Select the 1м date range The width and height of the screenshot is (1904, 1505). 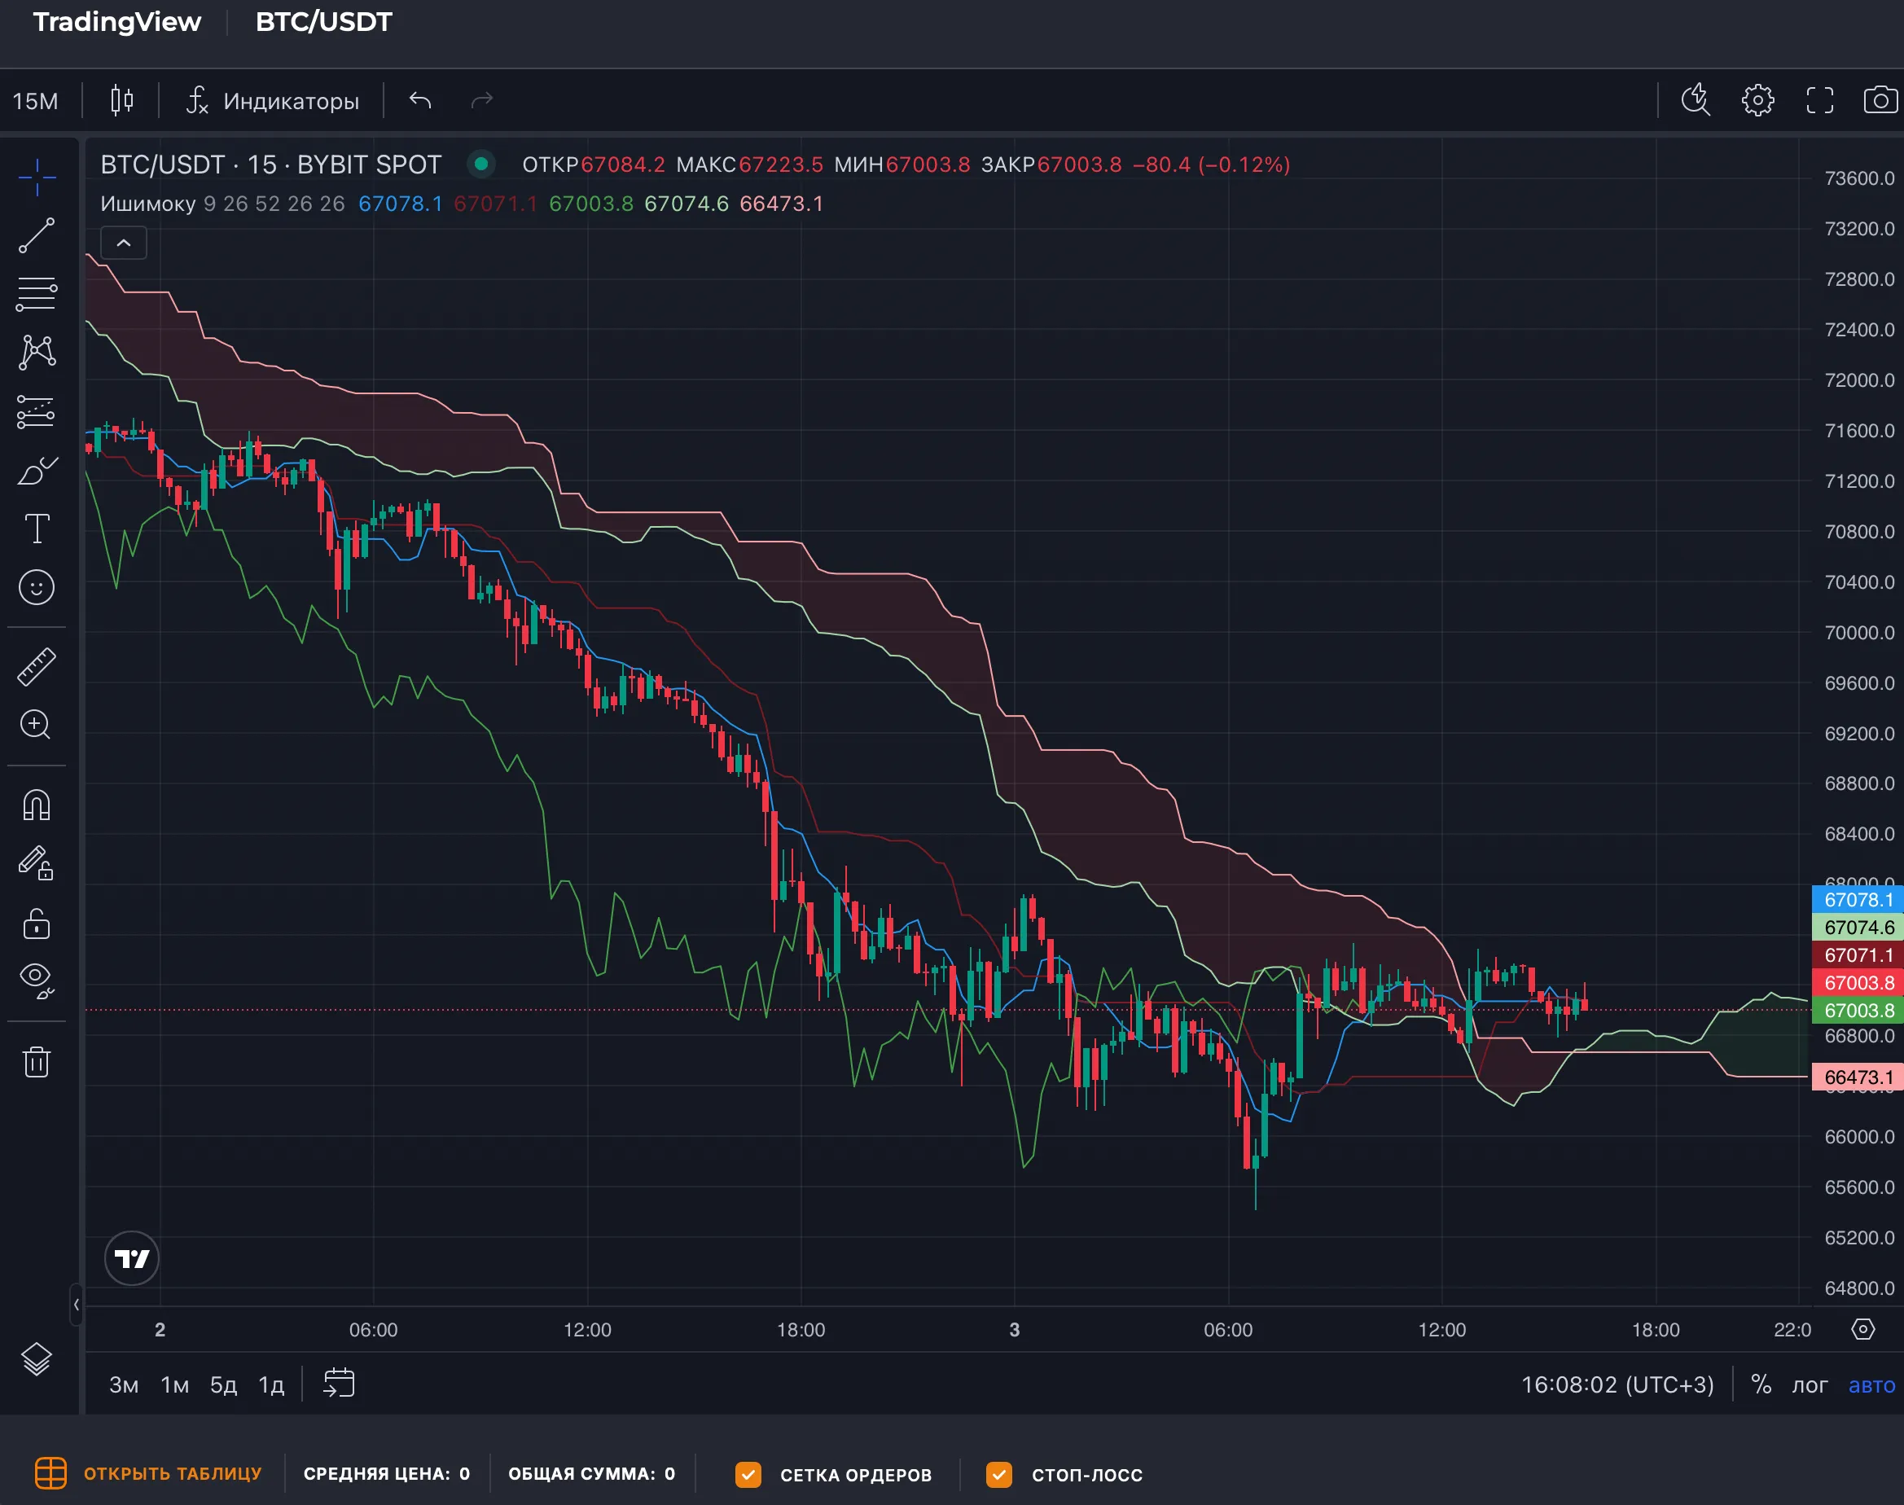174,1384
